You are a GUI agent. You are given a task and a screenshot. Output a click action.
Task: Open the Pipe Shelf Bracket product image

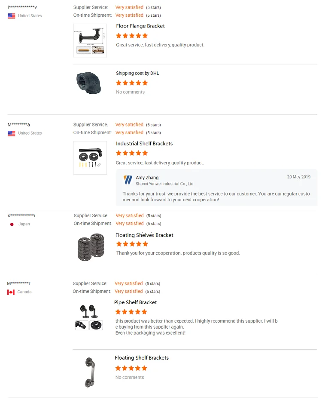(89, 316)
